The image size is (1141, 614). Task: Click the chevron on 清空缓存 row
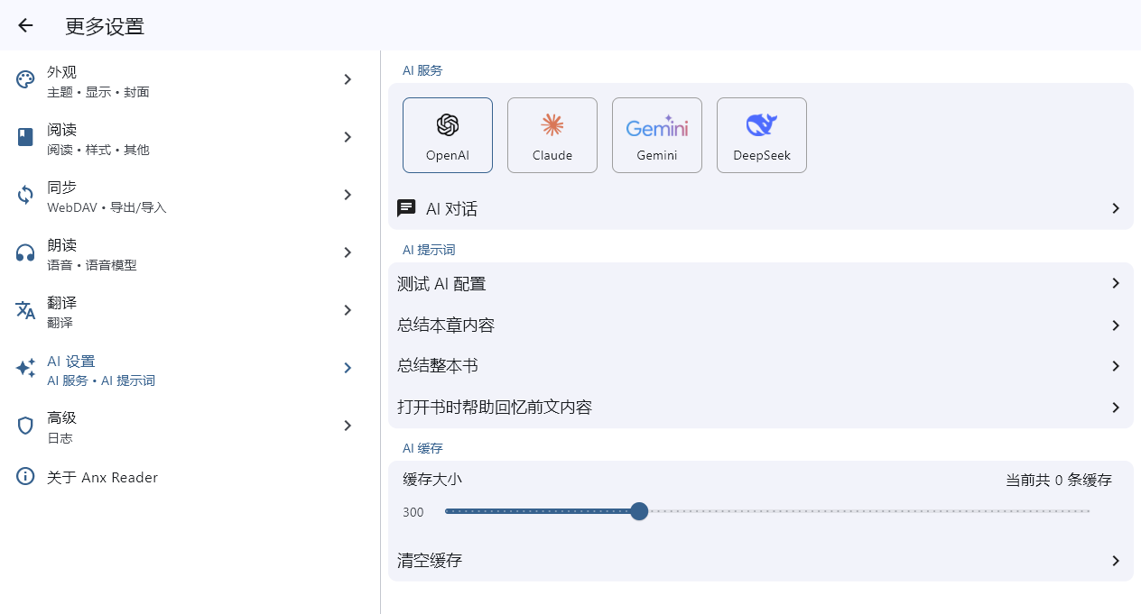pyautogui.click(x=1116, y=561)
